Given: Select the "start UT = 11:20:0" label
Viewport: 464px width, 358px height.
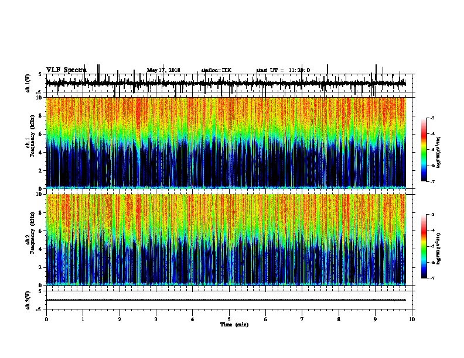Looking at the screenshot, I should pyautogui.click(x=283, y=70).
